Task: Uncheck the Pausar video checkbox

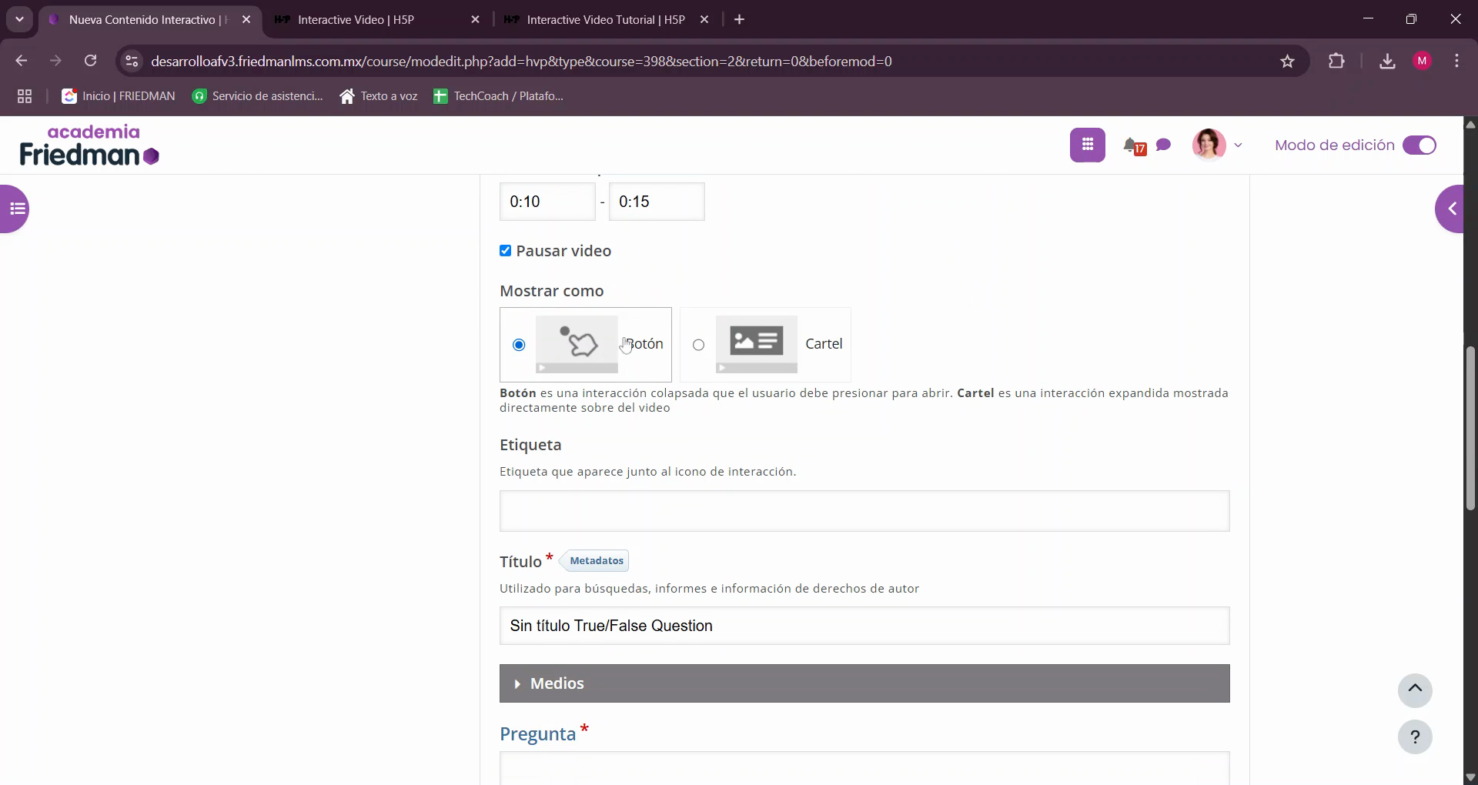Action: (x=505, y=251)
